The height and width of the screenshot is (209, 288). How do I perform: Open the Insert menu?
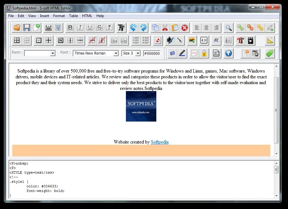click(x=44, y=16)
